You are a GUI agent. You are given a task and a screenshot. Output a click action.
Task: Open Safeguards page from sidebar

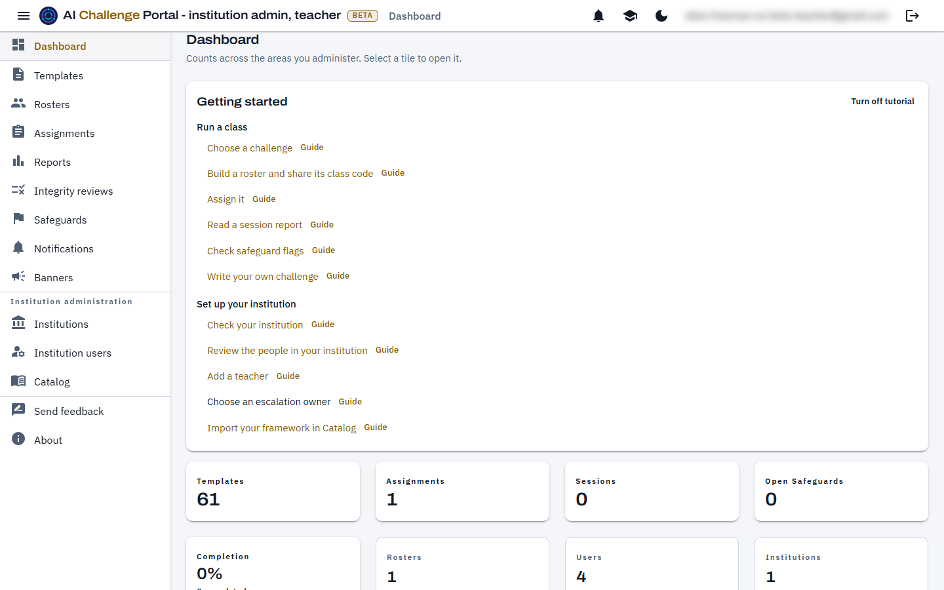pos(85,220)
